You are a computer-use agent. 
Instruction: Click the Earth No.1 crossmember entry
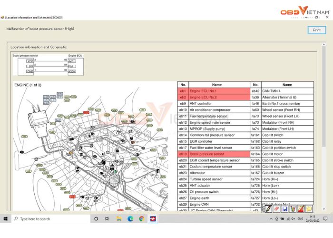281,103
